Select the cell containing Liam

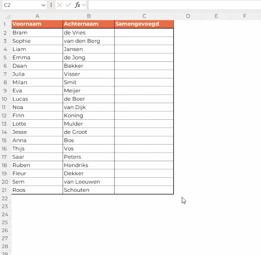click(x=37, y=50)
